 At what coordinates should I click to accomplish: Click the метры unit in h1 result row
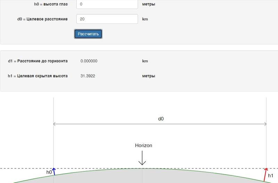tap(149, 76)
